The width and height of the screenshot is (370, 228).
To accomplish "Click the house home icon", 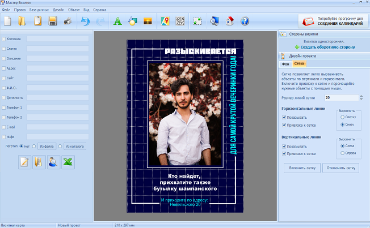I will click(x=230, y=21).
